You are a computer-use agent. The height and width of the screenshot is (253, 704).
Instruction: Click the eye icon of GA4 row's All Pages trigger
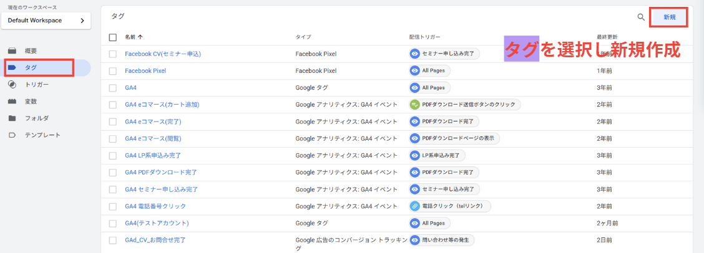[415, 87]
